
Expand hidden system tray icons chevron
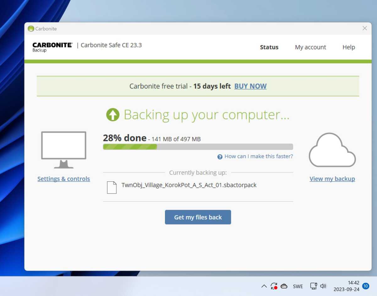(x=264, y=286)
